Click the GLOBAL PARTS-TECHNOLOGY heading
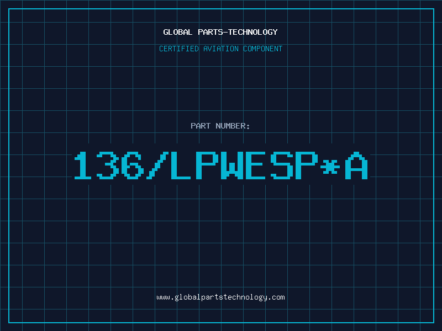 [x=220, y=32]
